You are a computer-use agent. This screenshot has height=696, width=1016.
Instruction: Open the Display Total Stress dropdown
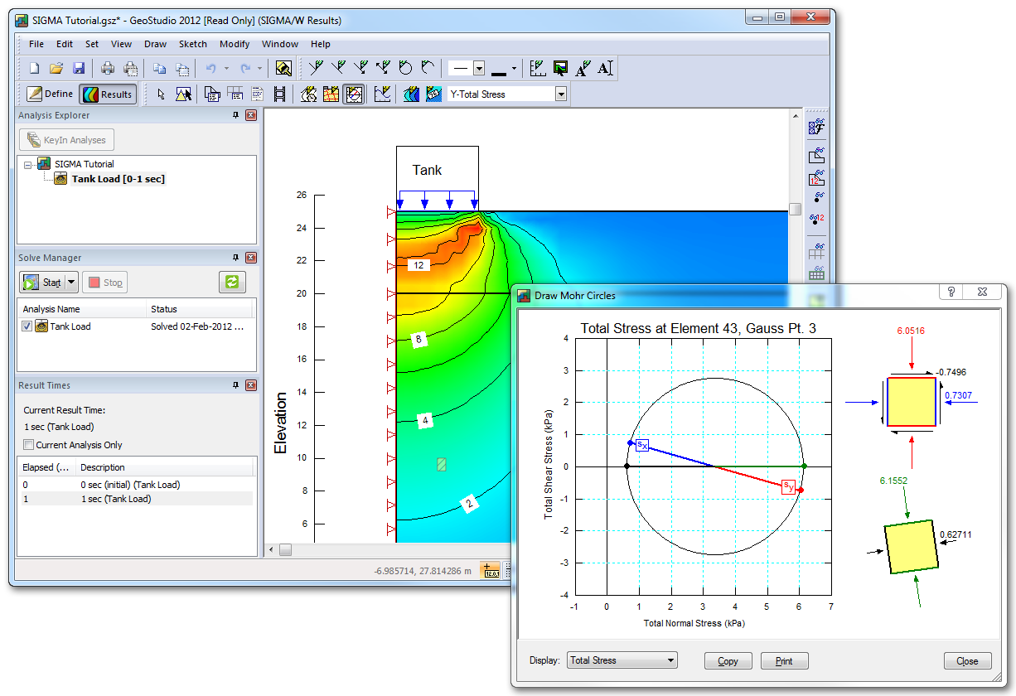click(x=670, y=660)
